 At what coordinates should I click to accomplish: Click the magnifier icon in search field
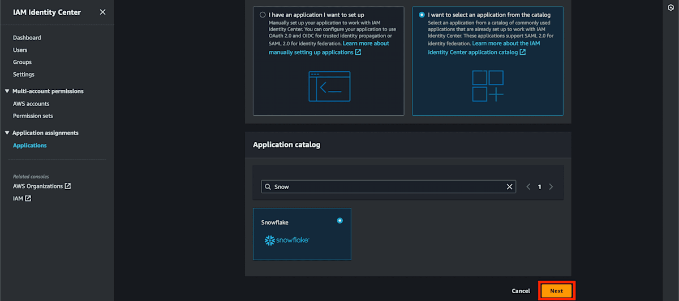point(268,187)
